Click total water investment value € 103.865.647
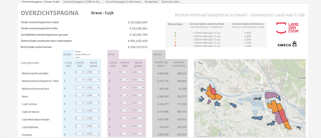Image resolution: width=321 pixels, height=138 pixels. click(137, 23)
